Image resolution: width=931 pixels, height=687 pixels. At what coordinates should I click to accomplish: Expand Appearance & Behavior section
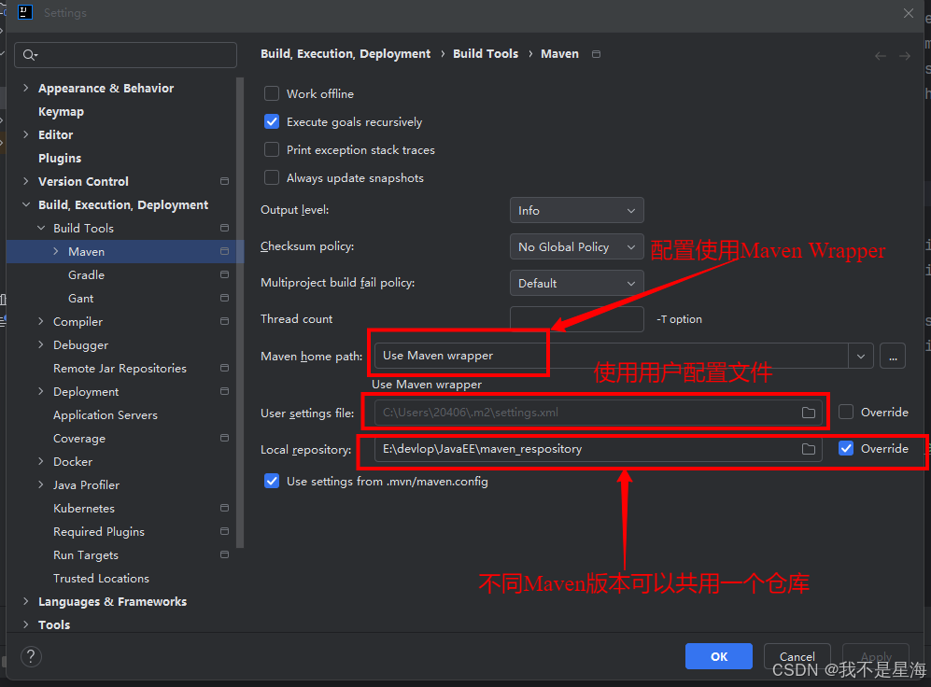pos(25,88)
